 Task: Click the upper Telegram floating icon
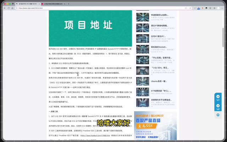[218, 97]
